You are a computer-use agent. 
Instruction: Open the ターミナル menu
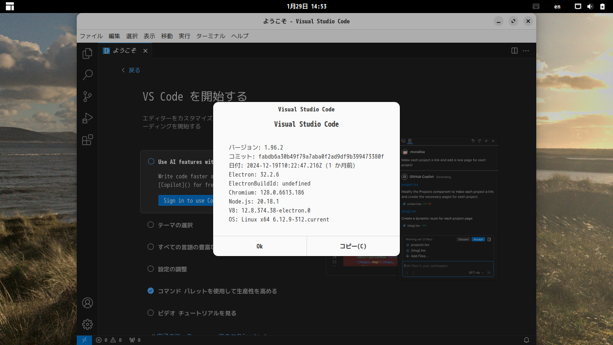tap(210, 36)
